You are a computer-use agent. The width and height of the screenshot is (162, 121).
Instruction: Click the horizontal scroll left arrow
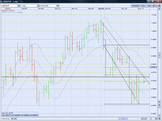coord(15,119)
